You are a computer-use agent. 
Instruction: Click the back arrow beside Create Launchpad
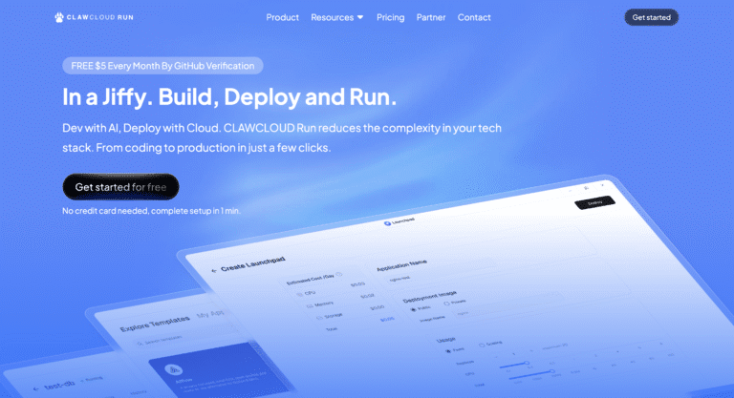click(x=214, y=269)
